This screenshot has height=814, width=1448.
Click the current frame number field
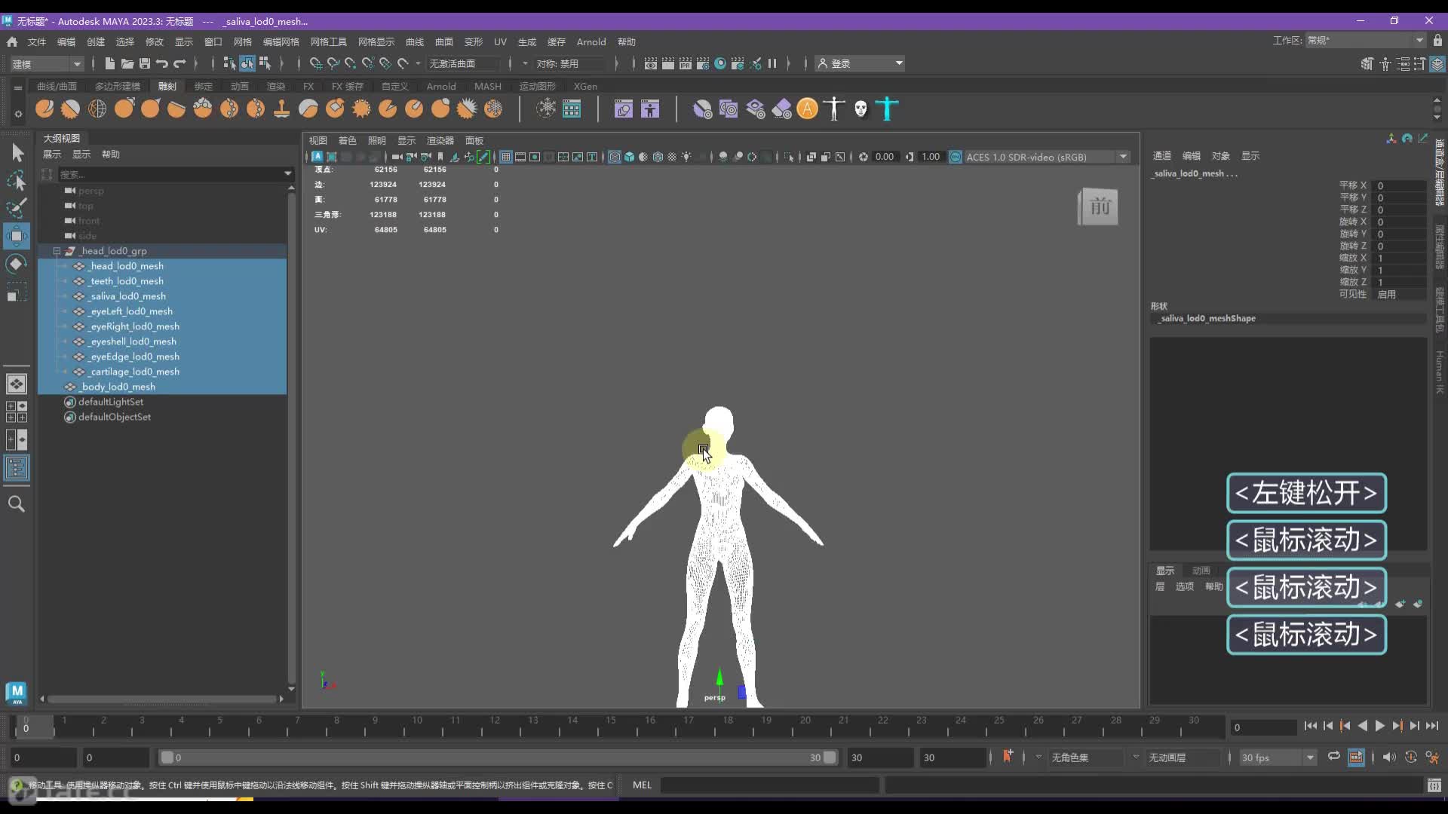click(1263, 727)
